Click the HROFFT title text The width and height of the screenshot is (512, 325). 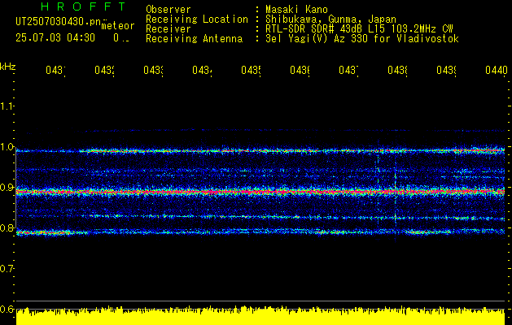click(83, 6)
